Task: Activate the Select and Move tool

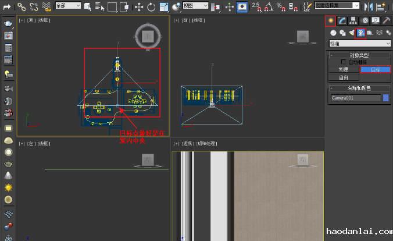Action: (139, 7)
